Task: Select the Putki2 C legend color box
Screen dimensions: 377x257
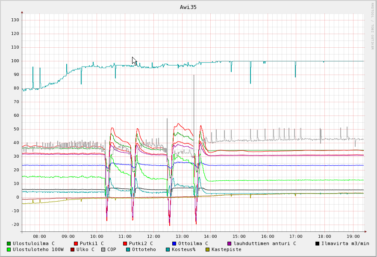Action: (125, 243)
